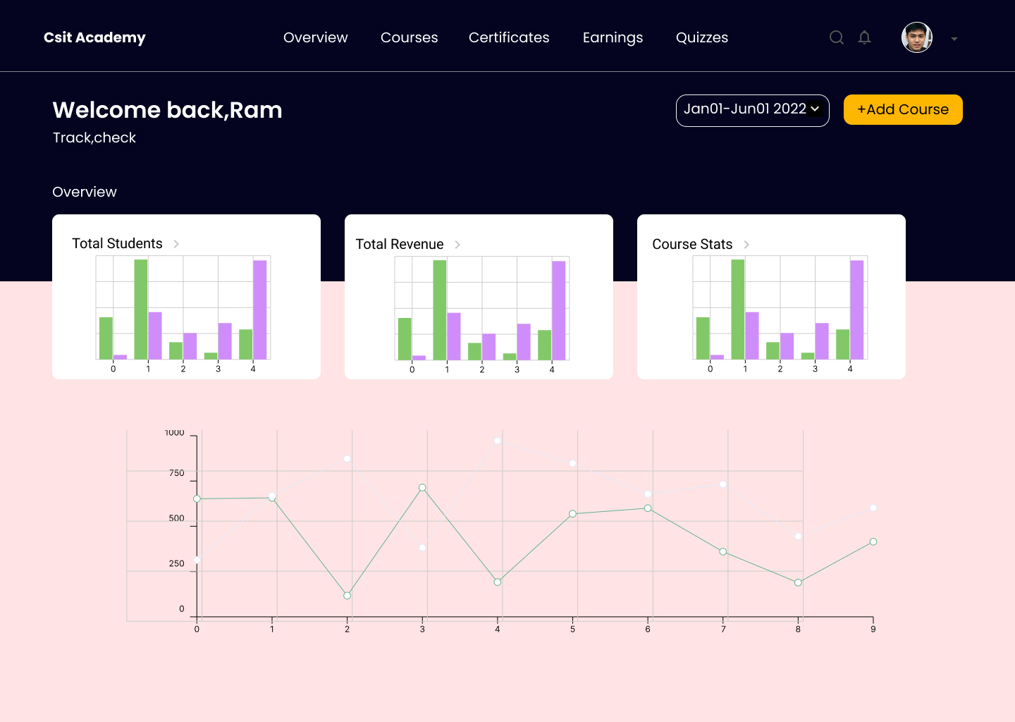The height and width of the screenshot is (722, 1015).
Task: Expand the chevron inside the date range picker
Action: pos(815,110)
